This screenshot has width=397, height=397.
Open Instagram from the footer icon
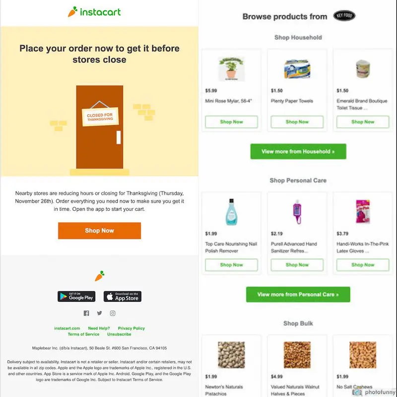click(x=112, y=313)
